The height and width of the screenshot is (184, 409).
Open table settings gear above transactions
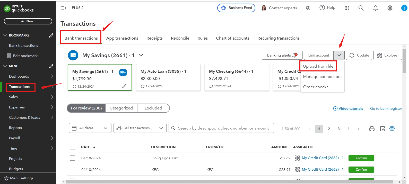(x=392, y=128)
